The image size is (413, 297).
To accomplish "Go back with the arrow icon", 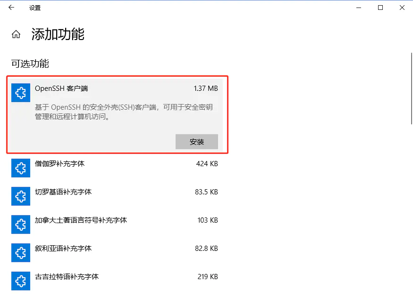I will click(x=11, y=8).
